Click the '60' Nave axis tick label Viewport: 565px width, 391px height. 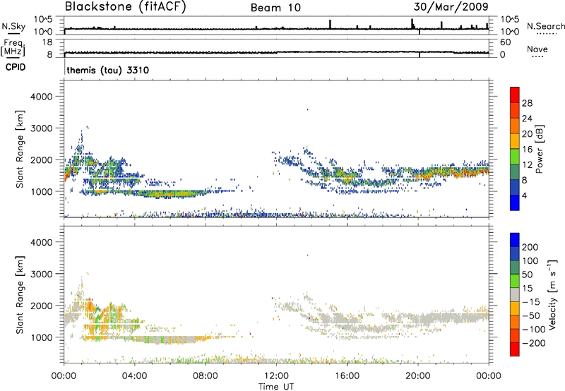(505, 42)
